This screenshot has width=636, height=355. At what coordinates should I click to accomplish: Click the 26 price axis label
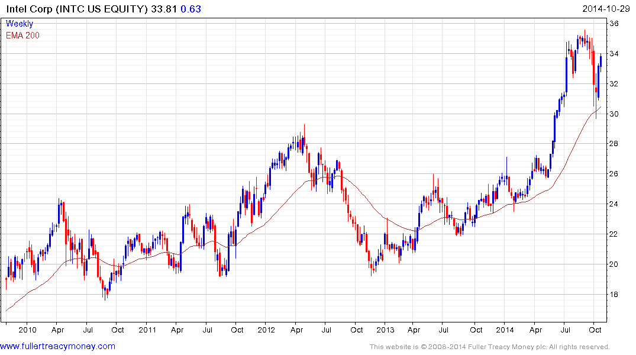pos(614,173)
